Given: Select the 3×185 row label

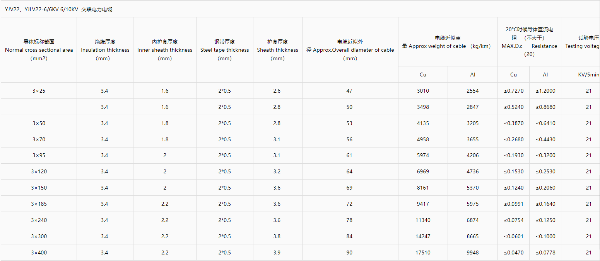Looking at the screenshot, I should [x=39, y=204].
